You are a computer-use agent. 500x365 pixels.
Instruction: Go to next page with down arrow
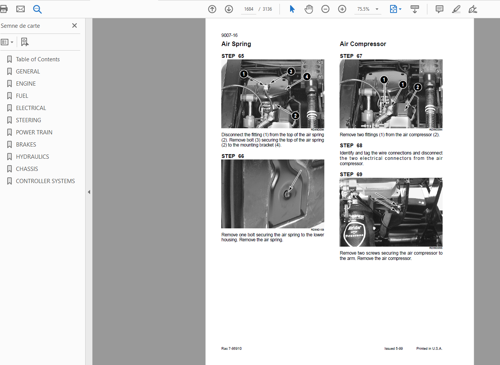point(229,9)
